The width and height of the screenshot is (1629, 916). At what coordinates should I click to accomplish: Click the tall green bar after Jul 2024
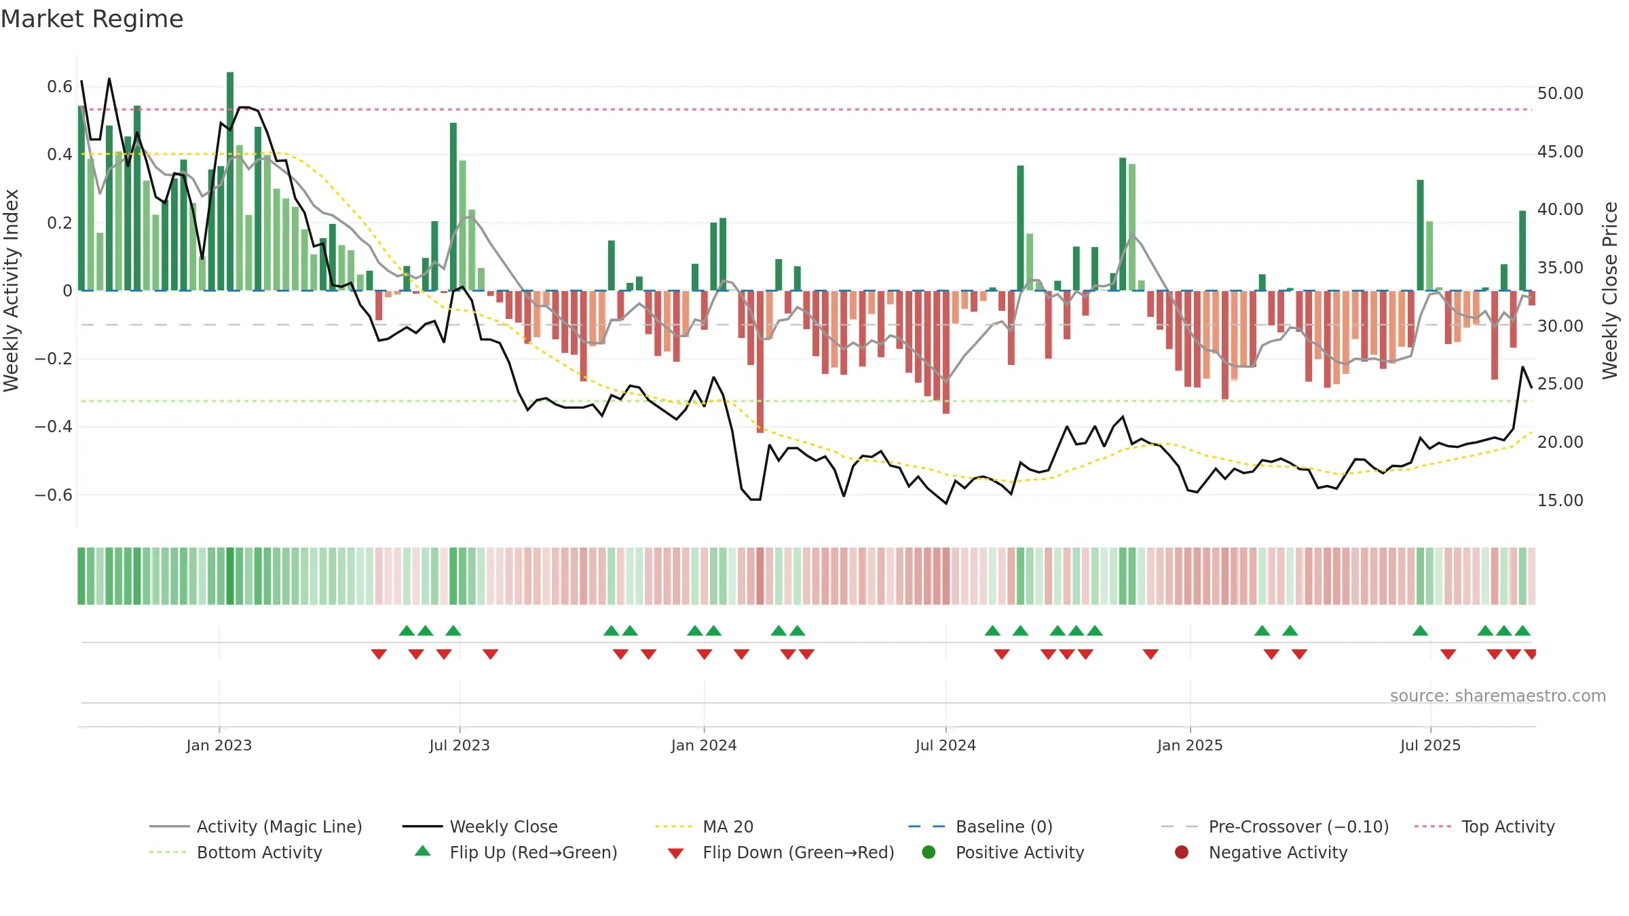pyautogui.click(x=1020, y=228)
